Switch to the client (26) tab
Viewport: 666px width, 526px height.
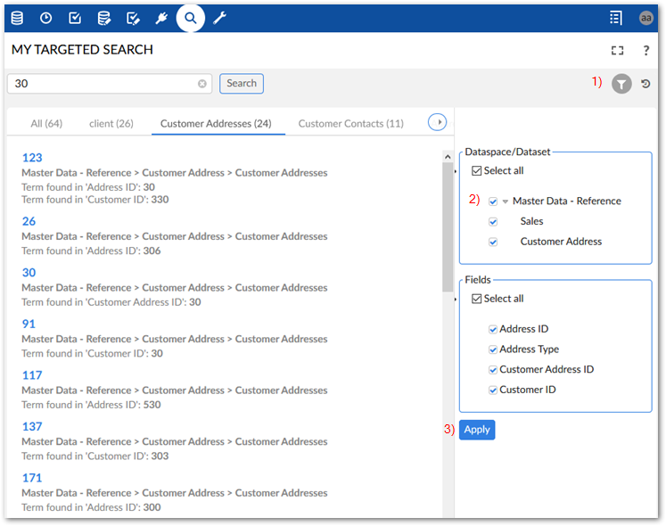111,124
